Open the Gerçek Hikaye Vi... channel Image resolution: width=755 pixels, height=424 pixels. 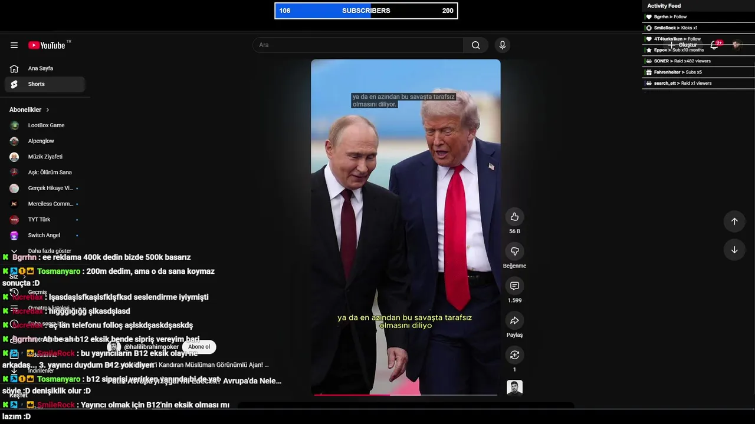click(45, 188)
